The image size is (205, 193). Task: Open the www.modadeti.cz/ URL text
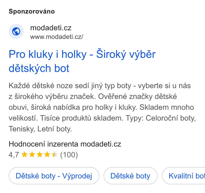pos(57,37)
